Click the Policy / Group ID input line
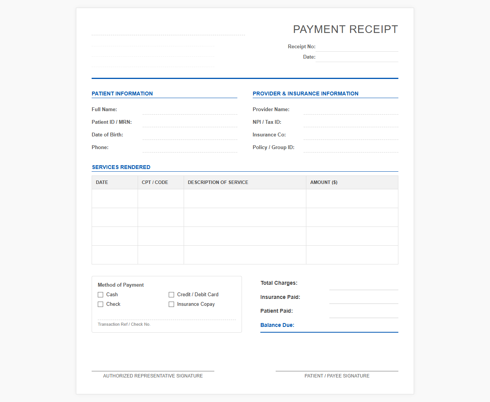Image resolution: width=490 pixels, height=402 pixels. tap(351, 148)
